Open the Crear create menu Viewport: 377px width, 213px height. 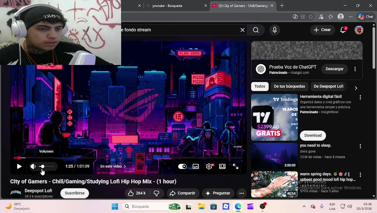[x=322, y=30]
